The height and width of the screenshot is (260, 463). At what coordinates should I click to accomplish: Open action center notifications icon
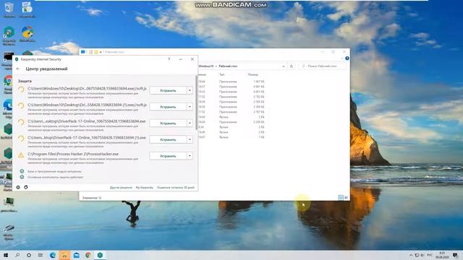coord(455,255)
